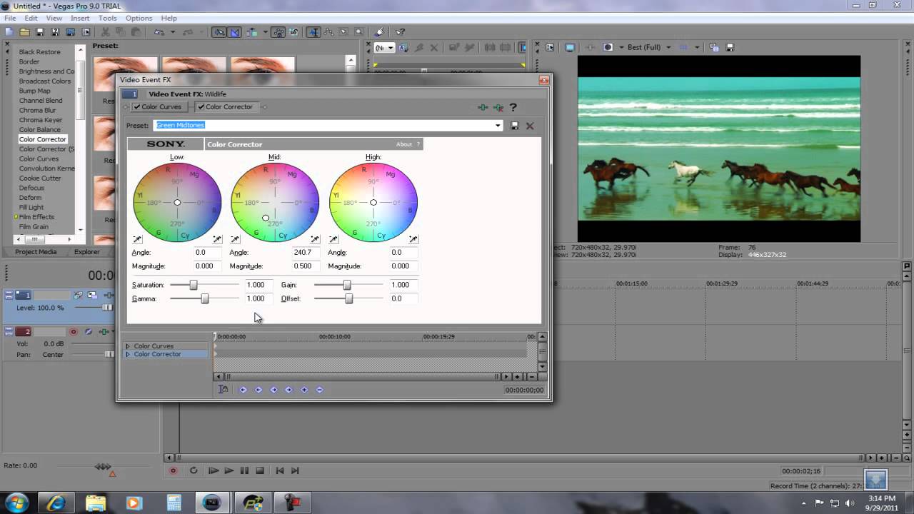Screen dimensions: 914x514
Task: Click the Gamma slider handle
Action: pyautogui.click(x=205, y=298)
